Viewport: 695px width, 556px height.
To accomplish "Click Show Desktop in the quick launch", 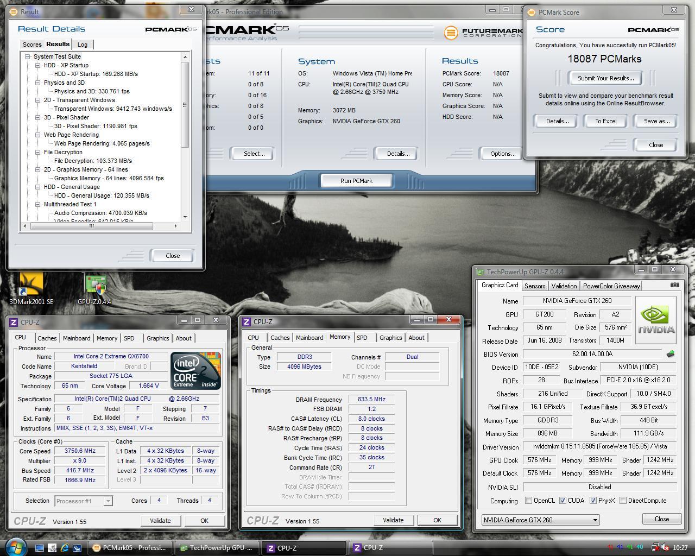I will coord(39,548).
